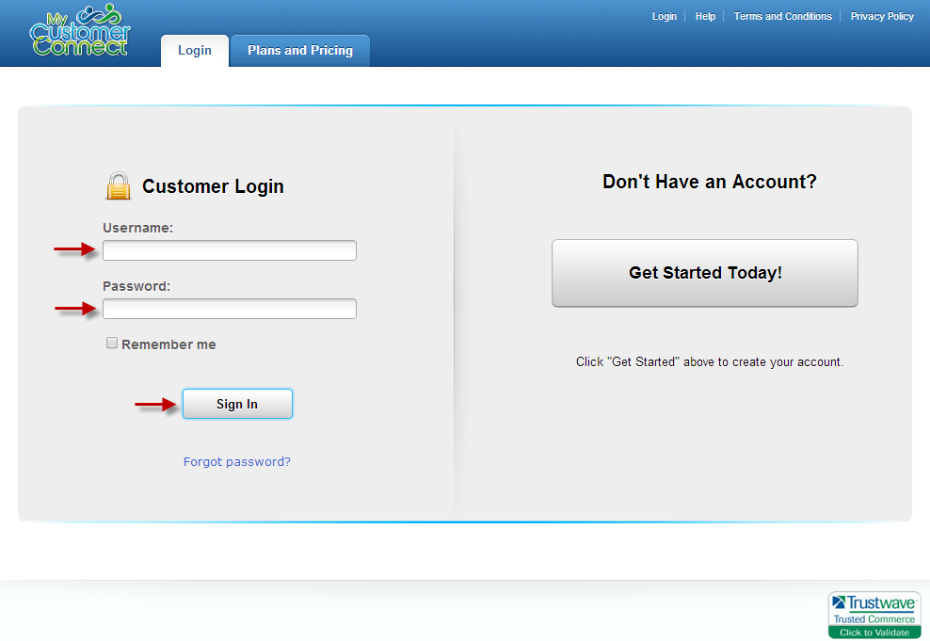Click the red arrow pointing to Password

point(75,309)
